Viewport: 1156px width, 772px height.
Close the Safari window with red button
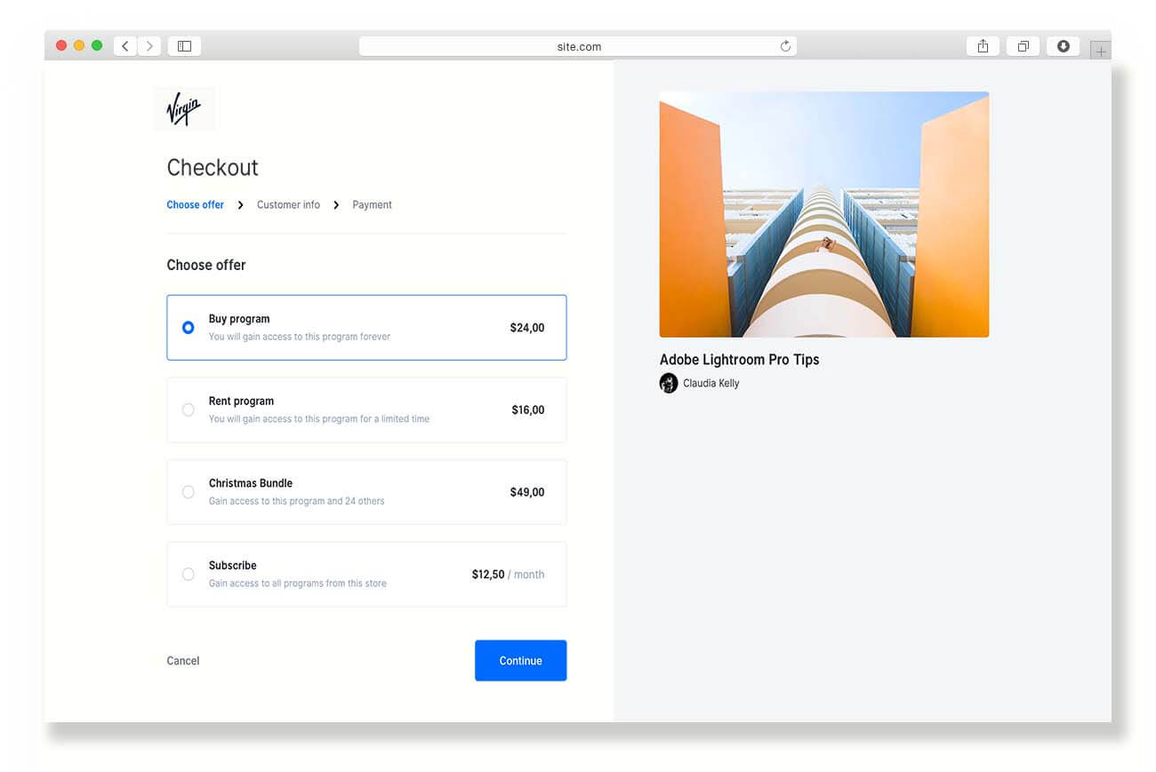61,45
